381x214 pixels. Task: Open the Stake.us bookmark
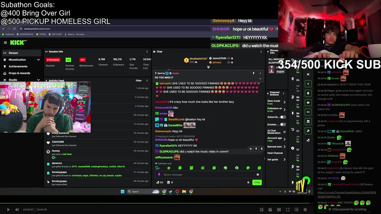coord(75,34)
